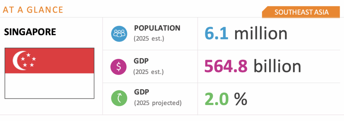Screen dimensions: 344x121
Task: Click the orange SOUTHEAST ASIA tag
Action: tap(301, 12)
